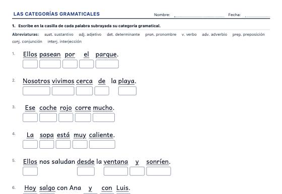Click the answer box under 'playa'

point(127,91)
